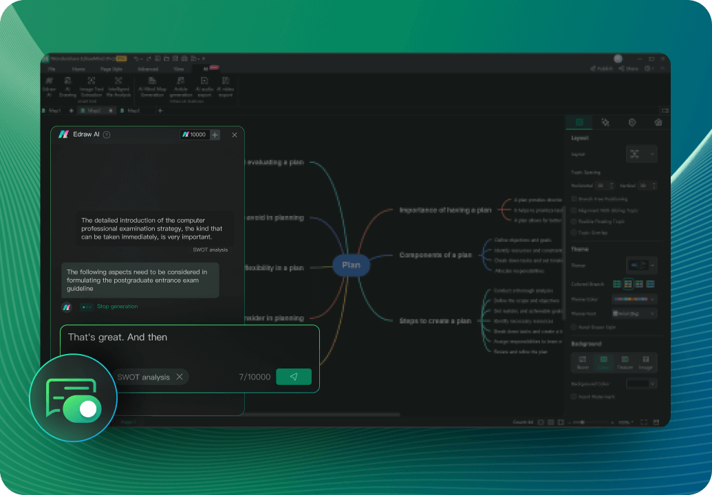The width and height of the screenshot is (712, 495).
Task: Open the AI Drawing tool
Action: point(67,87)
